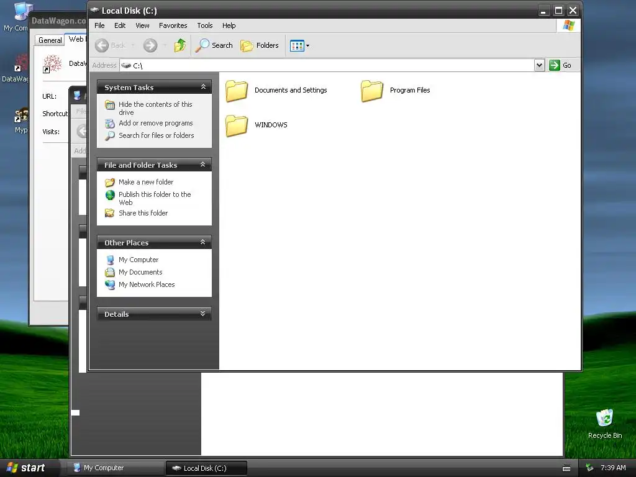Click the Local Disk title bar drive icon

tap(95, 10)
